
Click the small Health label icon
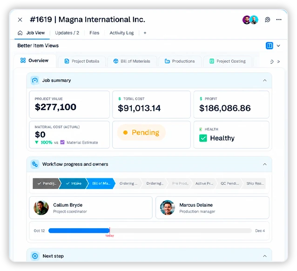coord(201,129)
